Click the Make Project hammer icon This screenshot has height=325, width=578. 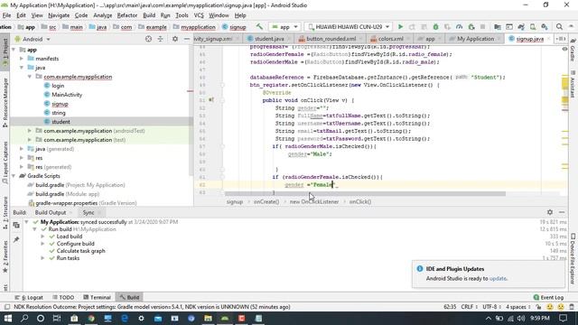(x=259, y=27)
